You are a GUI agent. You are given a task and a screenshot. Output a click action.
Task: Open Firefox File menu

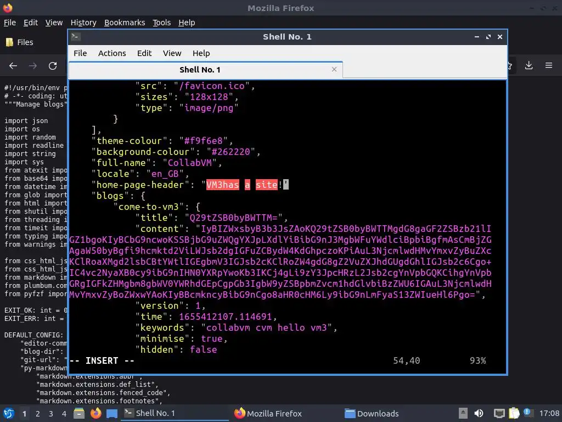click(10, 23)
